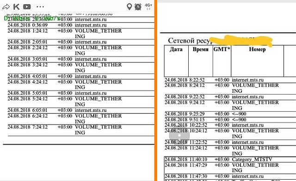Open the K app icon

point(16,7)
